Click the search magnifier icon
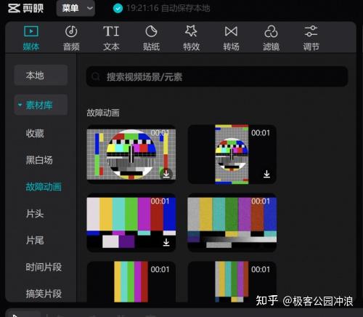The image size is (363, 317). [95, 76]
